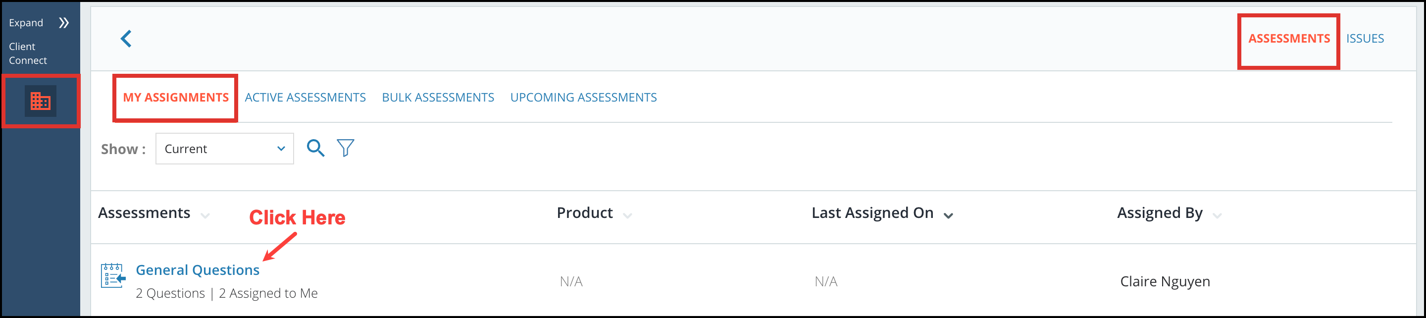1426x318 pixels.
Task: Expand the Assessments column sort options
Action: coord(205,214)
